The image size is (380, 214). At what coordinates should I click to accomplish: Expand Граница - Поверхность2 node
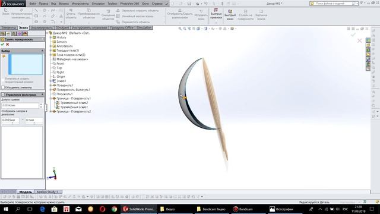[51, 112]
